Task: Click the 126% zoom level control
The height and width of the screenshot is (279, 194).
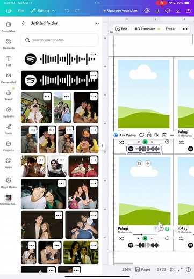Action: 126,269
